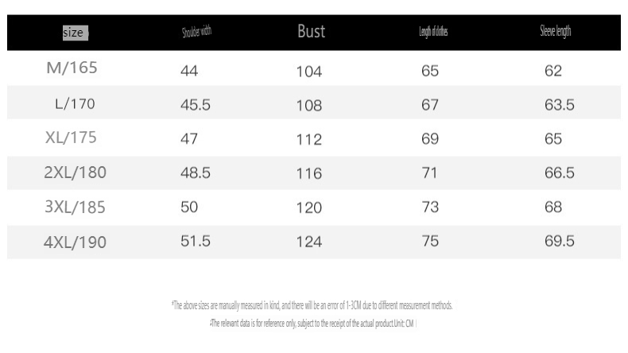Image resolution: width=628 pixels, height=353 pixels.
Task: Click the clothes length value 73
Action: 430,208
